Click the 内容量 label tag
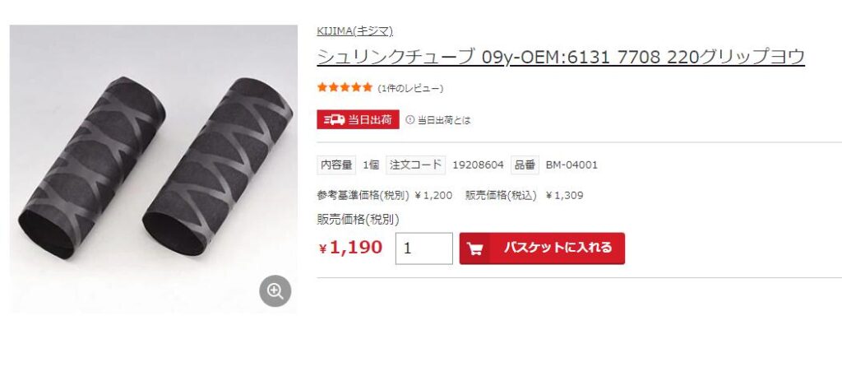The width and height of the screenshot is (842, 376). tap(336, 165)
